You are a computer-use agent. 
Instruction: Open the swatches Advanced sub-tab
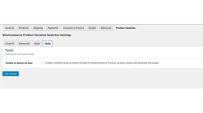(24, 44)
